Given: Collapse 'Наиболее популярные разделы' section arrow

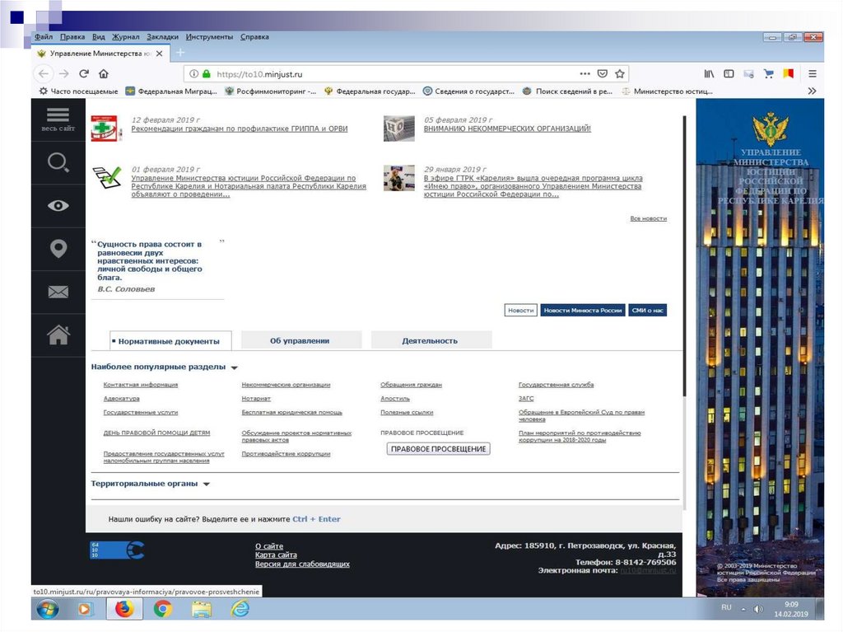Looking at the screenshot, I should coord(235,368).
